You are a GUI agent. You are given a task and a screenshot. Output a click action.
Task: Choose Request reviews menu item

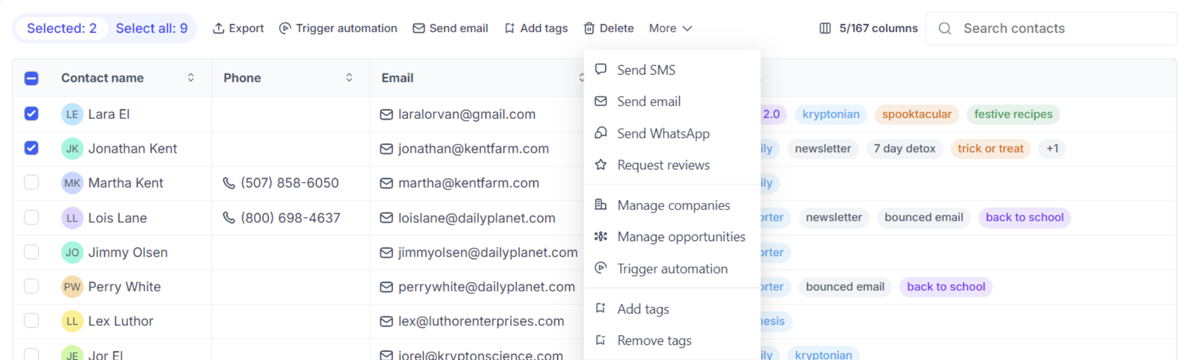(672, 165)
